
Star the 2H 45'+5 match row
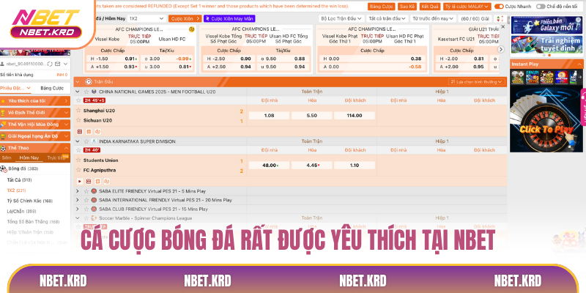78,100
